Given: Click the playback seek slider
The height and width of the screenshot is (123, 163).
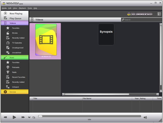Looking at the screenshot, I should [x=90, y=116].
